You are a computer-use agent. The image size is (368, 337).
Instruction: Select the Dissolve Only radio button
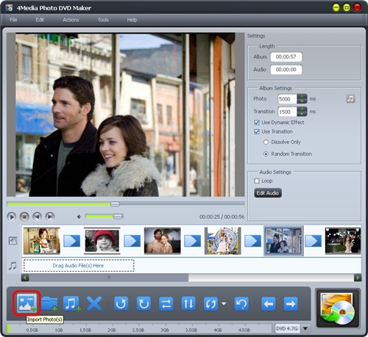(266, 142)
